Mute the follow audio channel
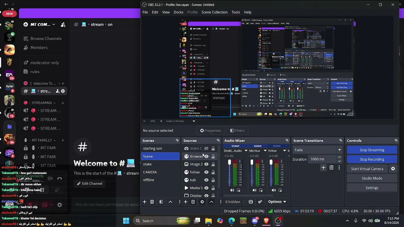The height and width of the screenshot is (227, 404). [274, 190]
